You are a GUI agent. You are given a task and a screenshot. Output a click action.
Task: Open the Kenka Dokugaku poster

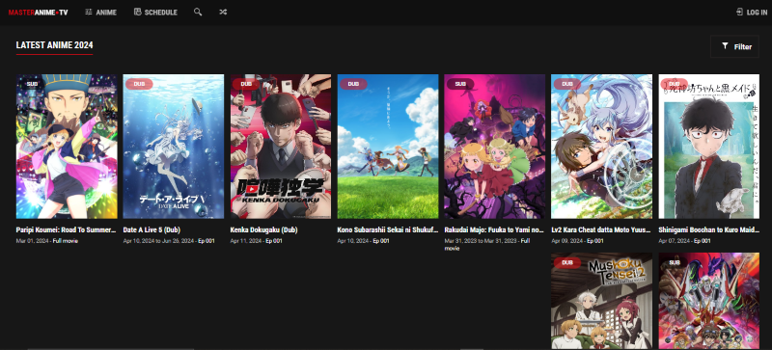point(281,147)
